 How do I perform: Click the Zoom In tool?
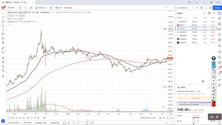point(3,52)
